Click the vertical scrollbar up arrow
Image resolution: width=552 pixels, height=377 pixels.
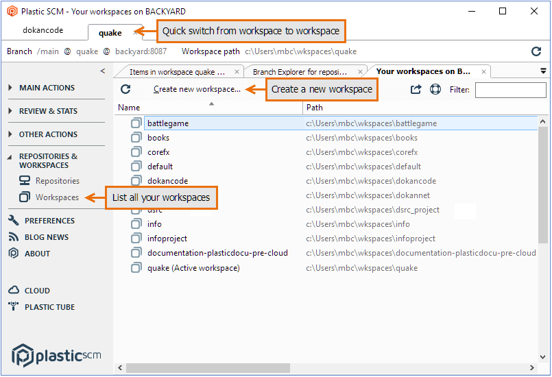(x=542, y=121)
